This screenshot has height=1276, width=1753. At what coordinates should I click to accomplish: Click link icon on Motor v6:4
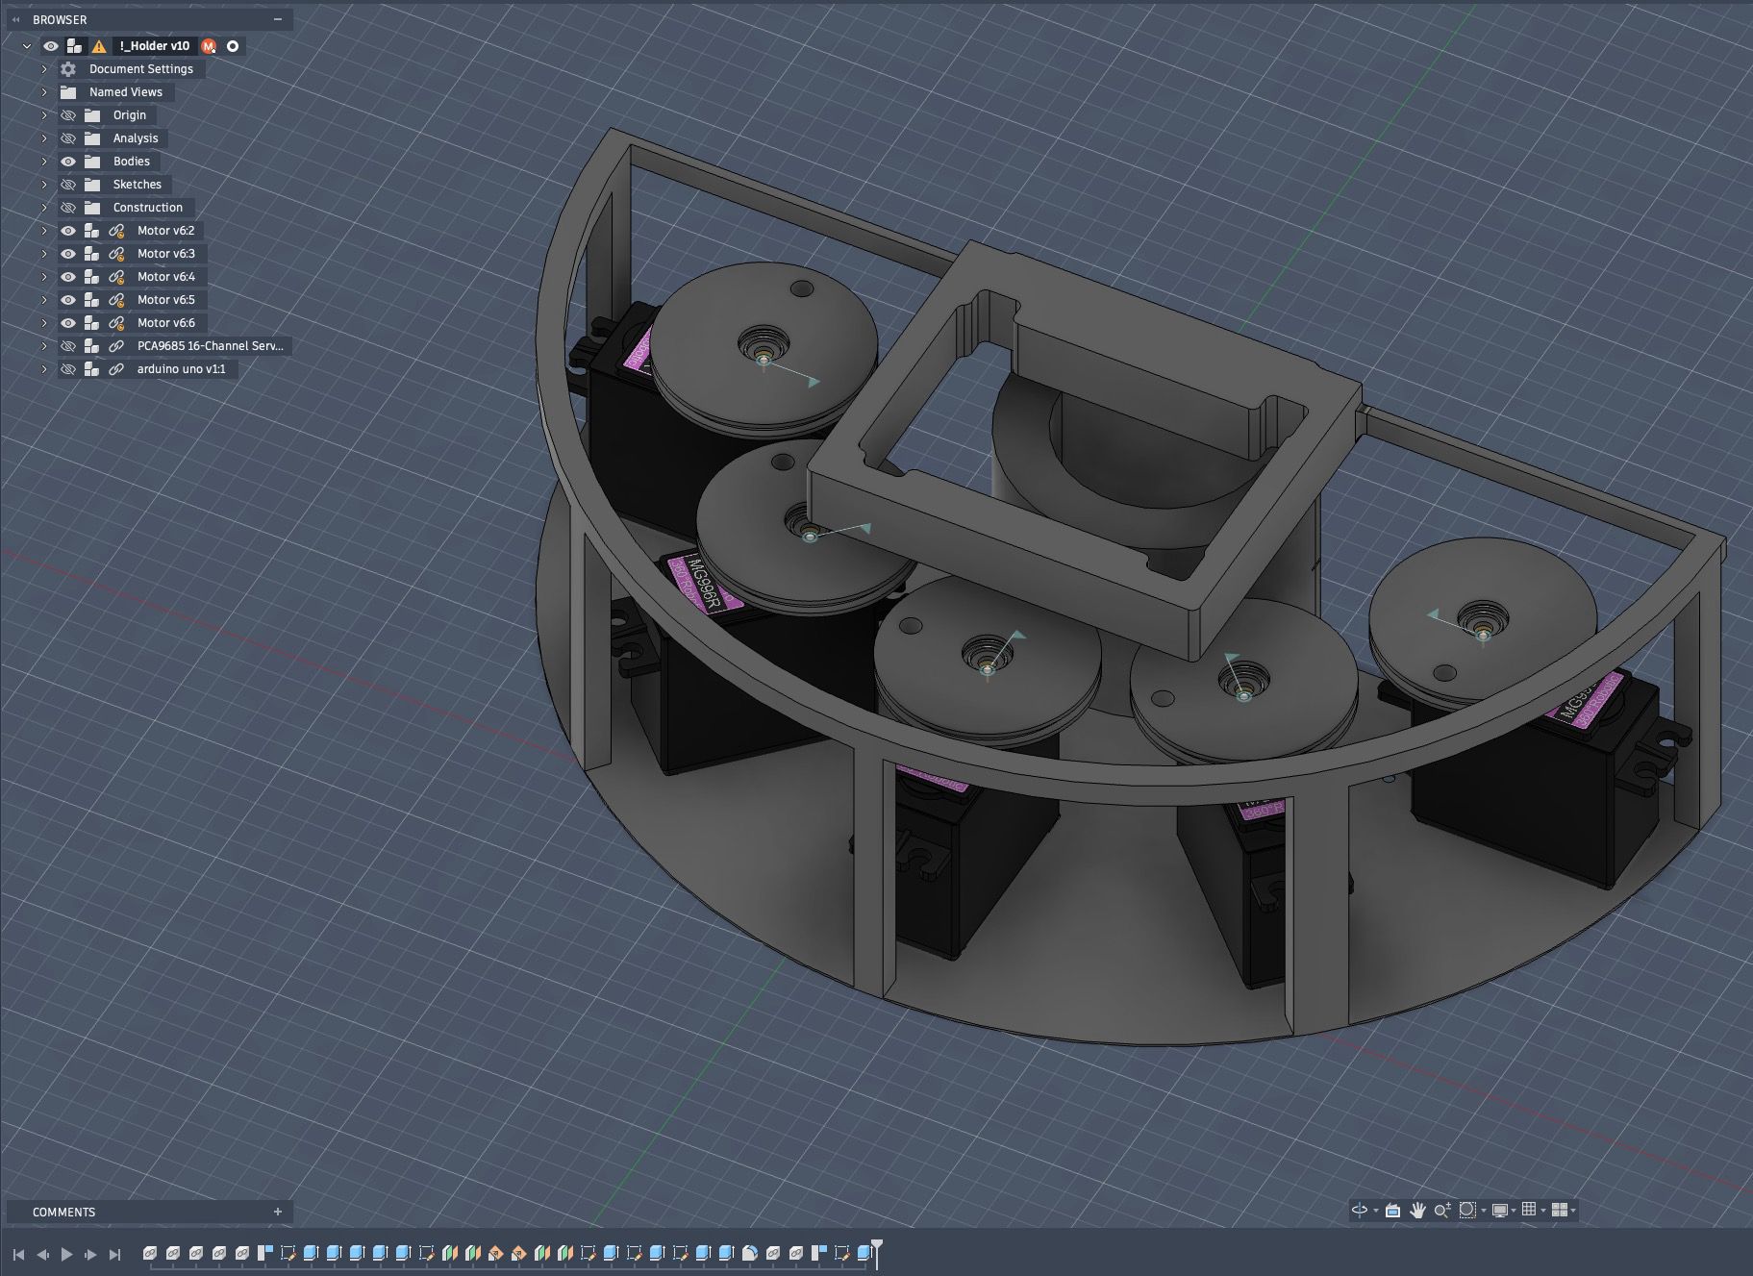(116, 277)
